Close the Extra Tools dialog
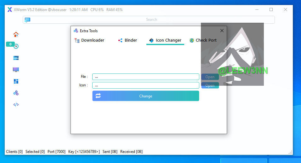Viewport: 301px width, 163px height. (x=222, y=31)
